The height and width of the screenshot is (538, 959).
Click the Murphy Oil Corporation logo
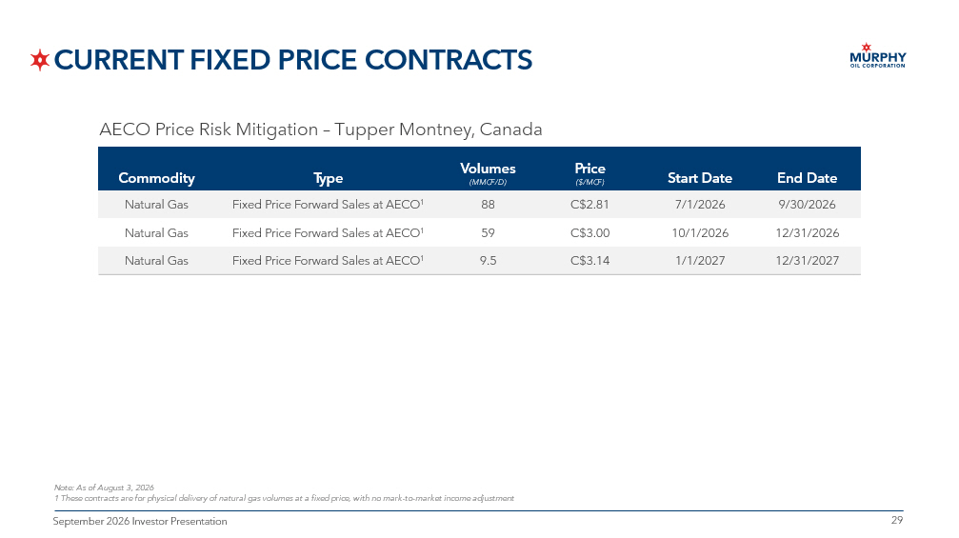(878, 55)
